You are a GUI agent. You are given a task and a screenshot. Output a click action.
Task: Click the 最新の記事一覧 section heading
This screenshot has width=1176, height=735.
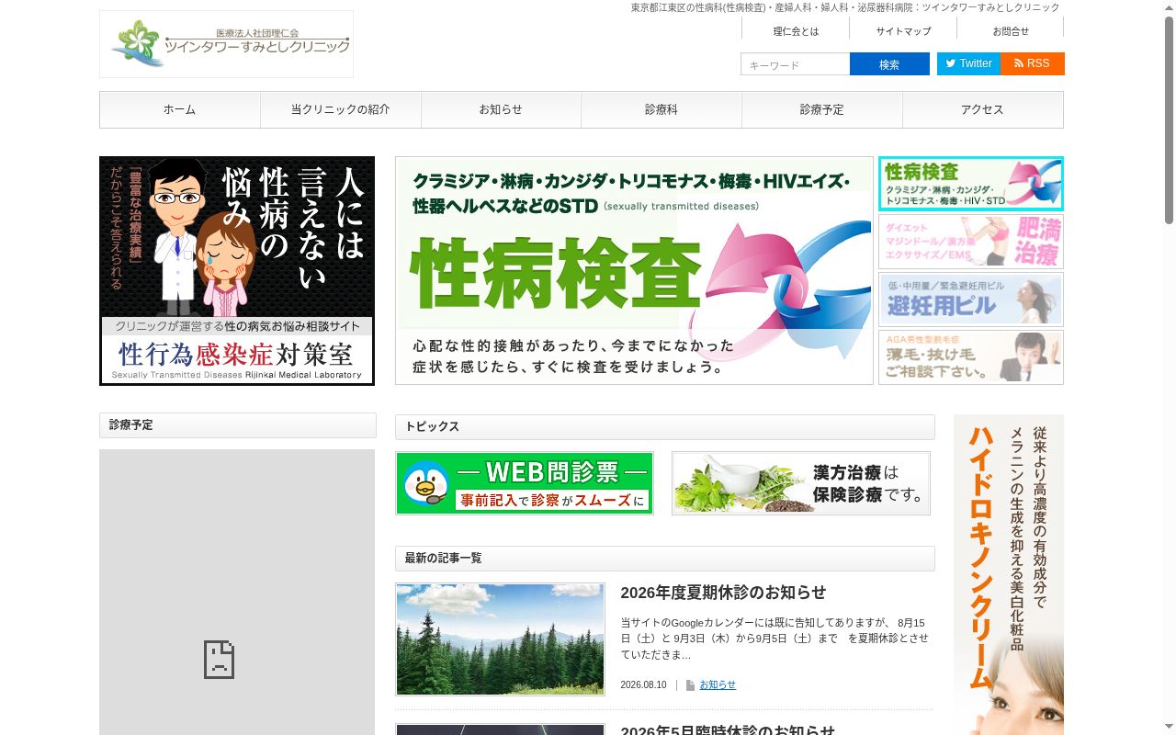point(665,559)
